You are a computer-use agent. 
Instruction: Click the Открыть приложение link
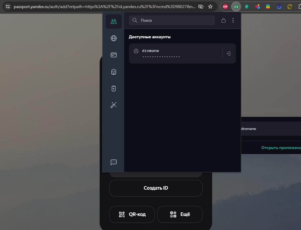(281, 148)
